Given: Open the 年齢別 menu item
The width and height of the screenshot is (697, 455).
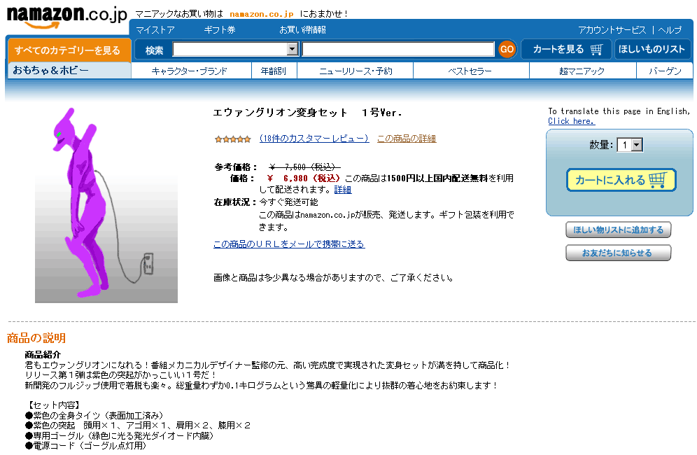Looking at the screenshot, I should coord(274,71).
